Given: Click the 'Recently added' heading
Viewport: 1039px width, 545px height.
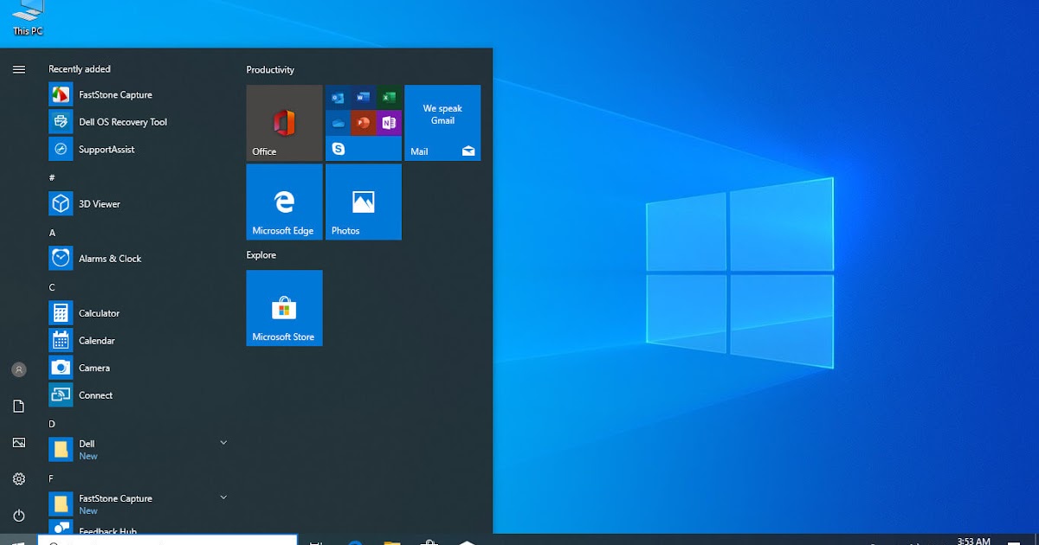Looking at the screenshot, I should coord(80,69).
